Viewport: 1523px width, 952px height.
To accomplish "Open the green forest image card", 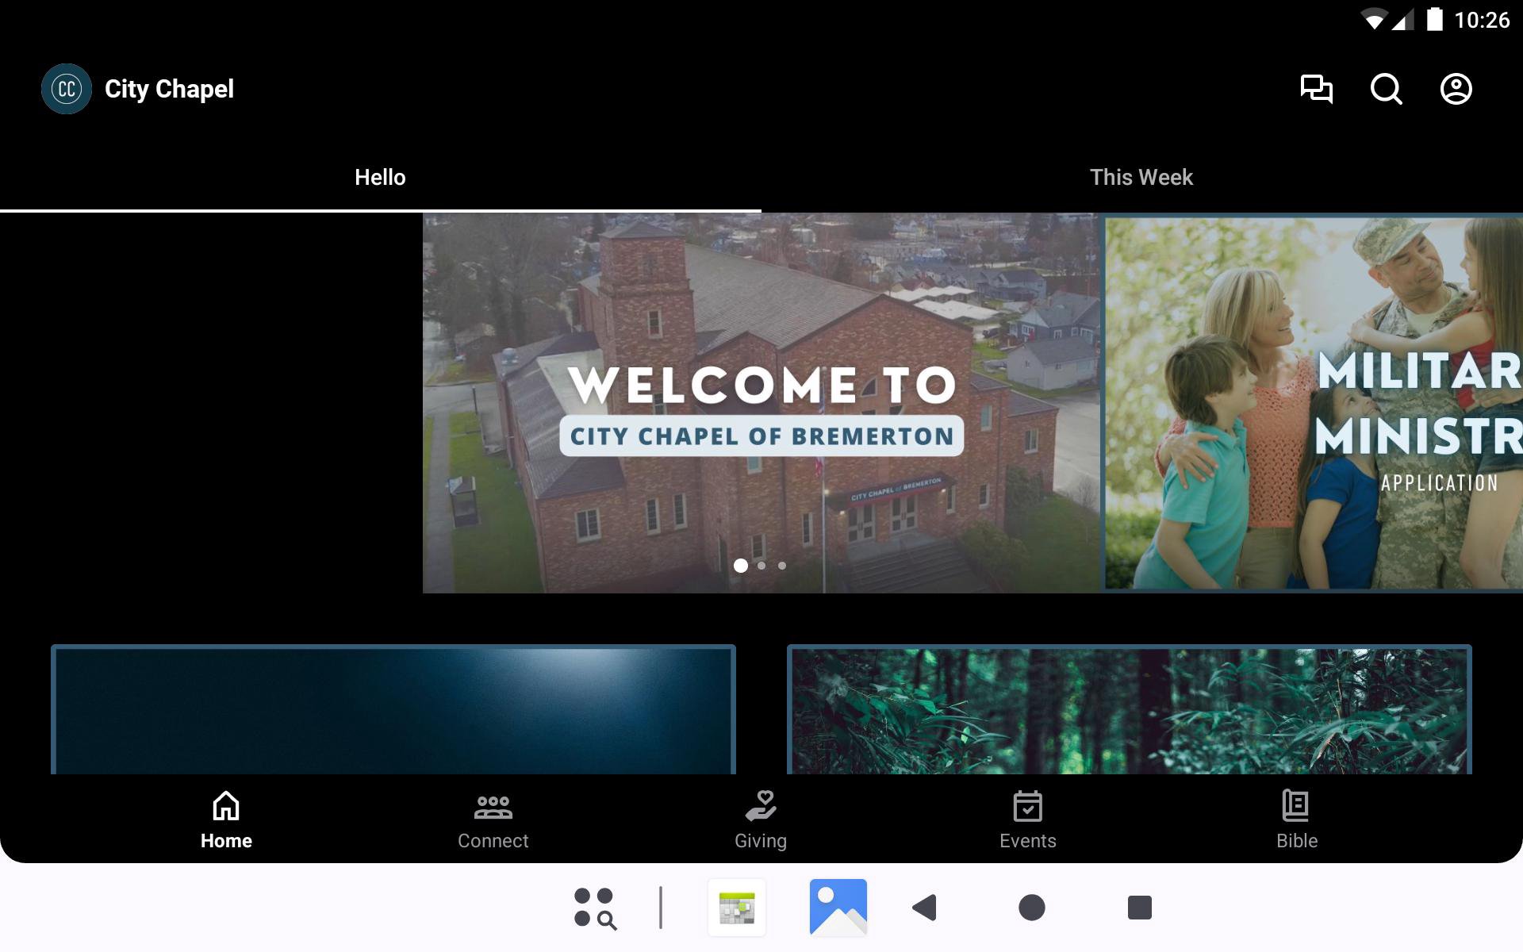I will 1129,710.
